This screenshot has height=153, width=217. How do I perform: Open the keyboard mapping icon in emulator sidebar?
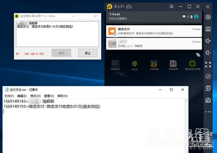pyautogui.click(x=208, y=29)
